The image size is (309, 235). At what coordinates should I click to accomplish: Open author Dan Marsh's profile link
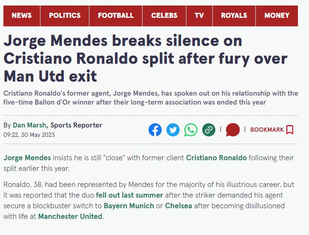point(29,125)
